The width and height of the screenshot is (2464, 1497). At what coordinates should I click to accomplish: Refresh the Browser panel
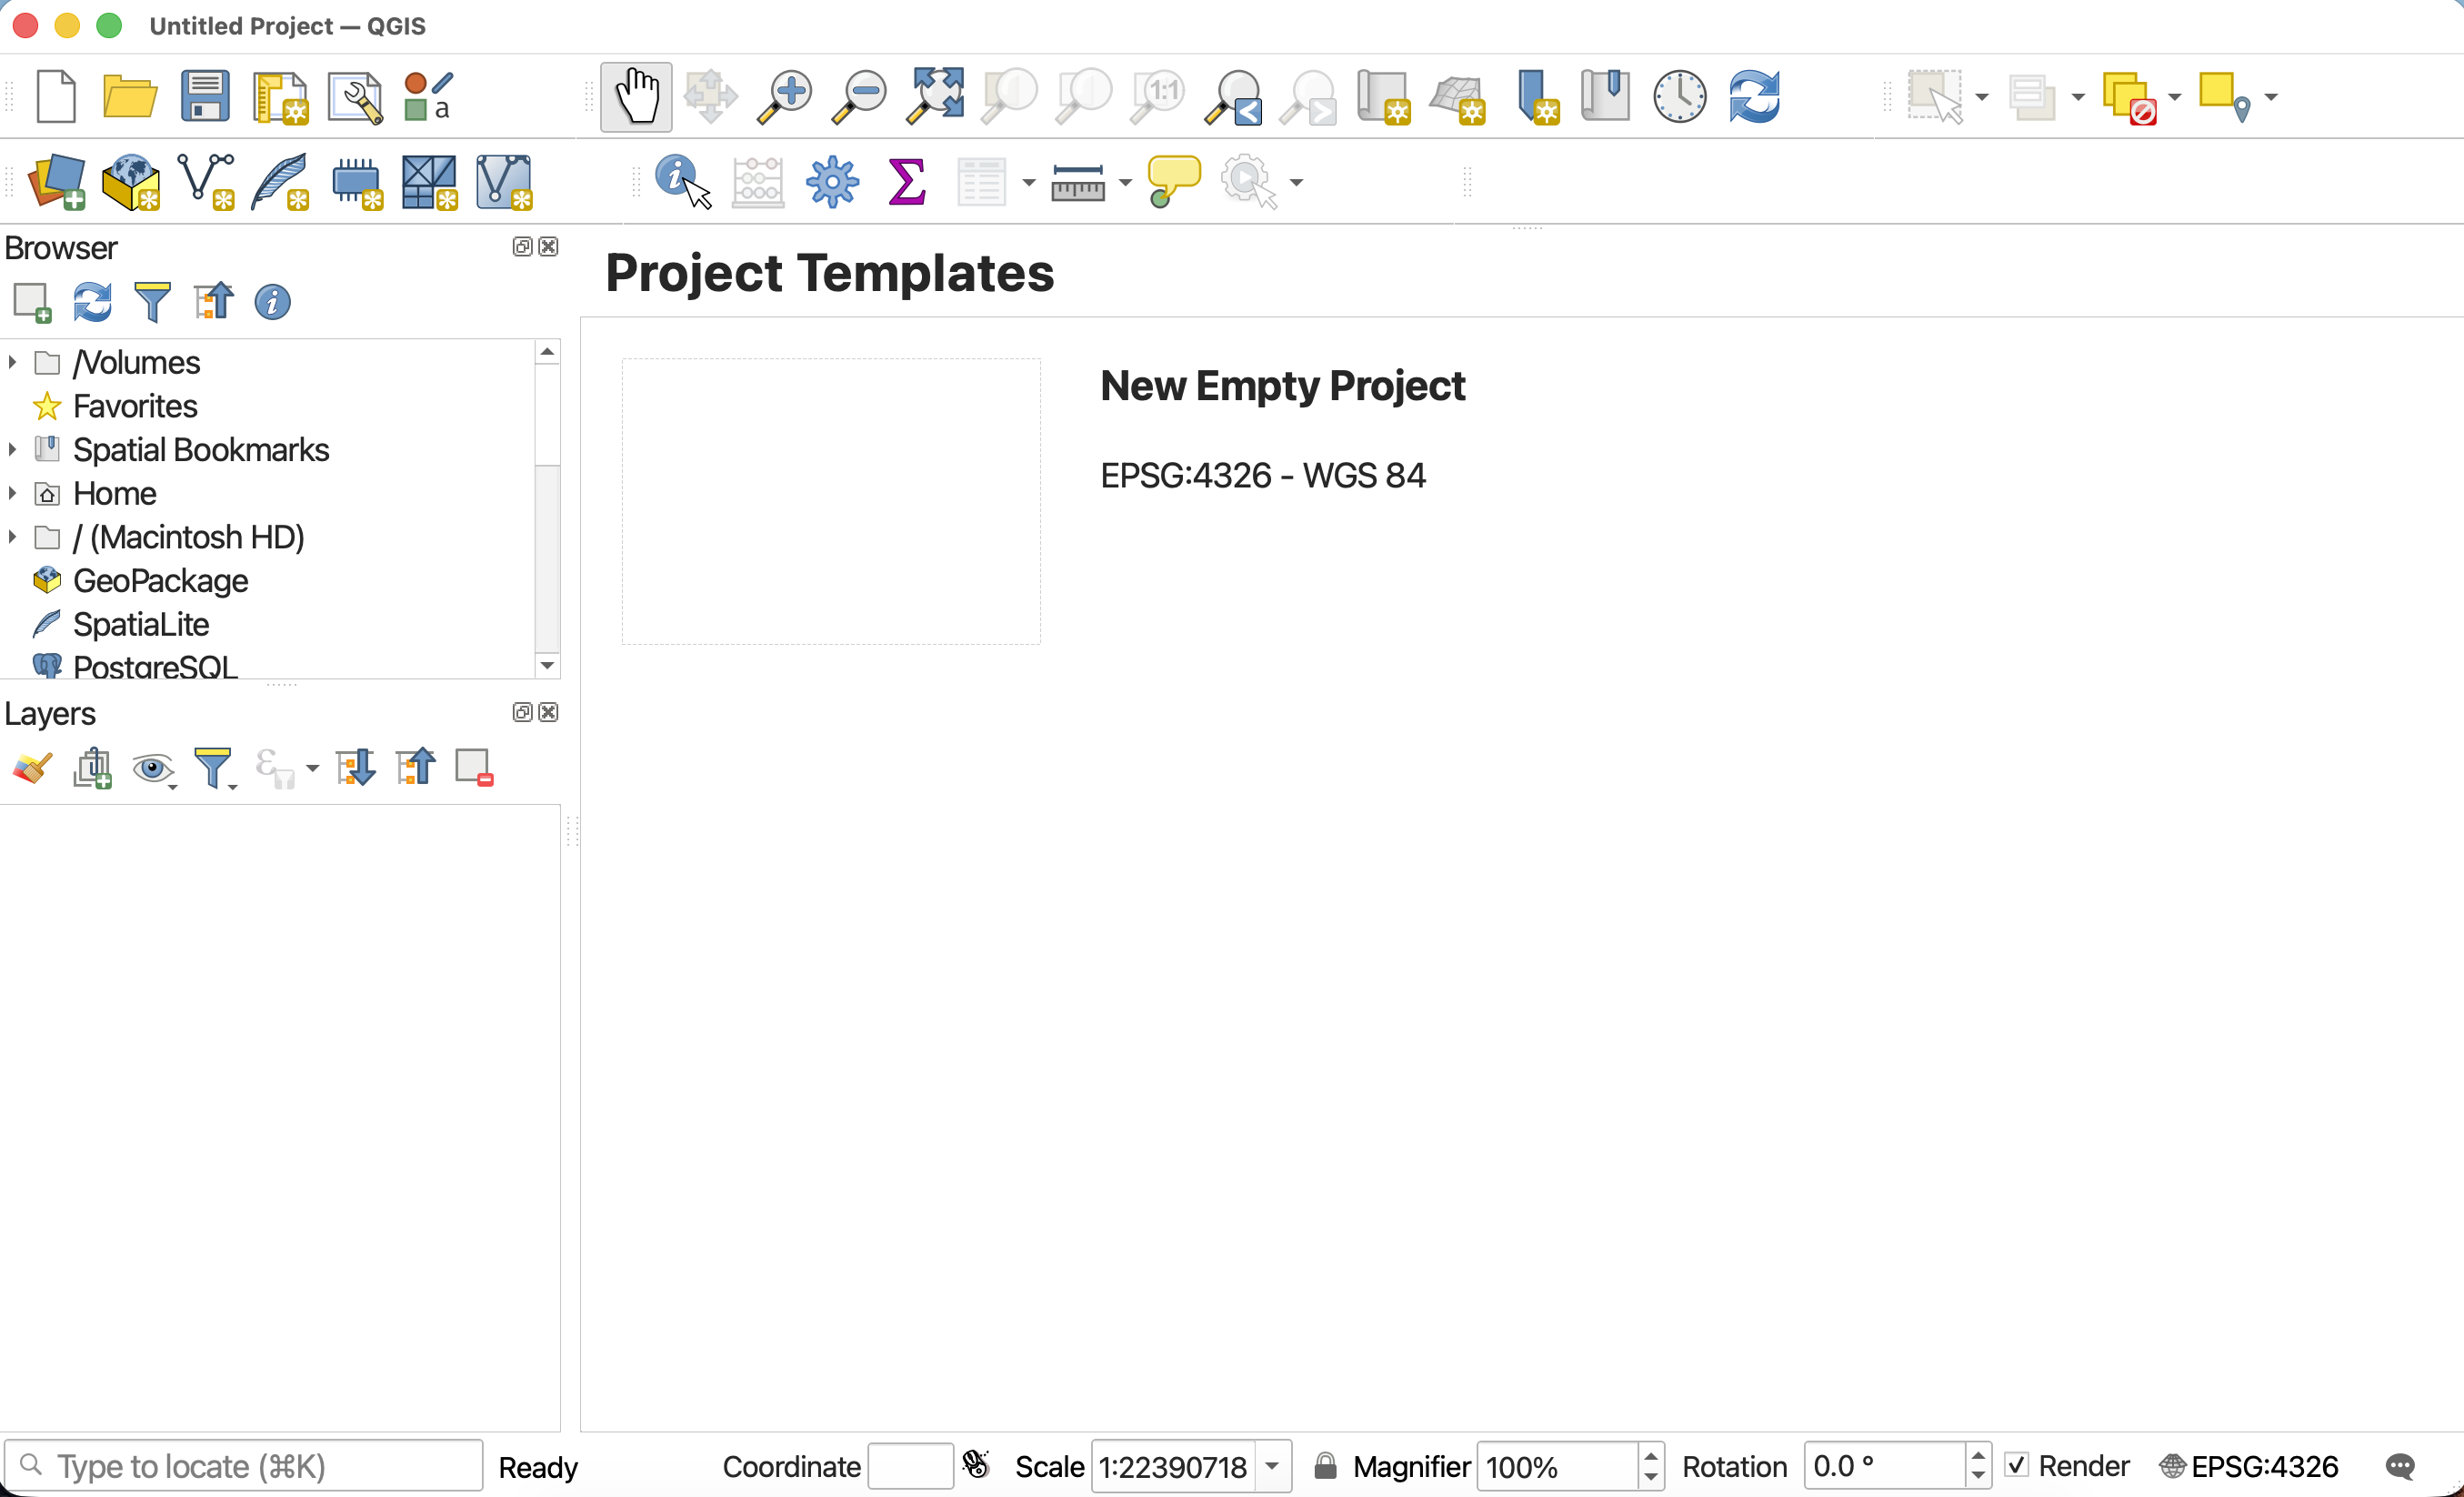click(x=92, y=302)
